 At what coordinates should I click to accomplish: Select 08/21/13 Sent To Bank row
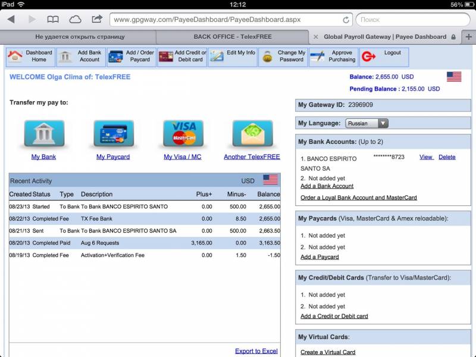[145, 231]
